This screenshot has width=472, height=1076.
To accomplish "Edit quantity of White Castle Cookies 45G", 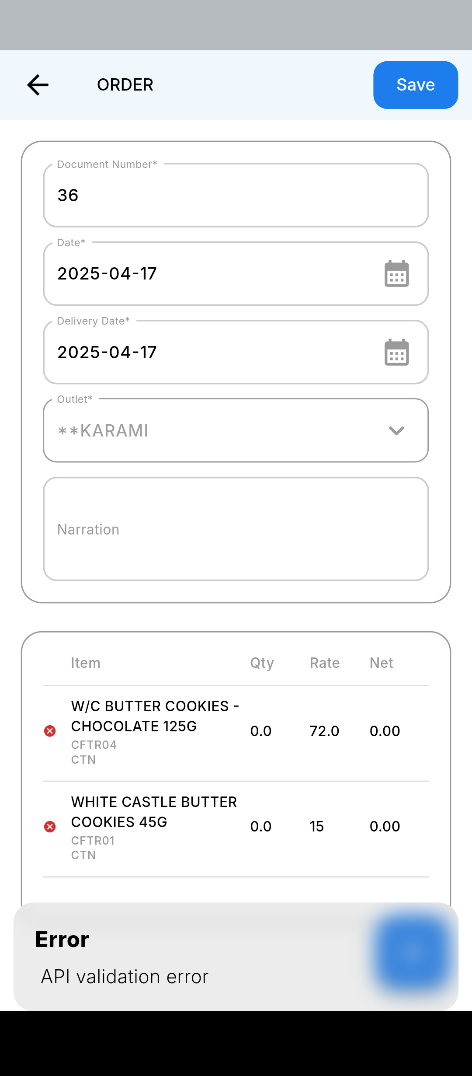I will (x=261, y=827).
